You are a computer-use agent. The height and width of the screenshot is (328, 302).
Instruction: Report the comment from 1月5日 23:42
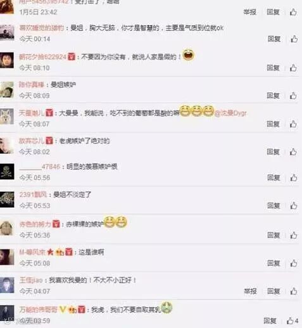pos(250,12)
